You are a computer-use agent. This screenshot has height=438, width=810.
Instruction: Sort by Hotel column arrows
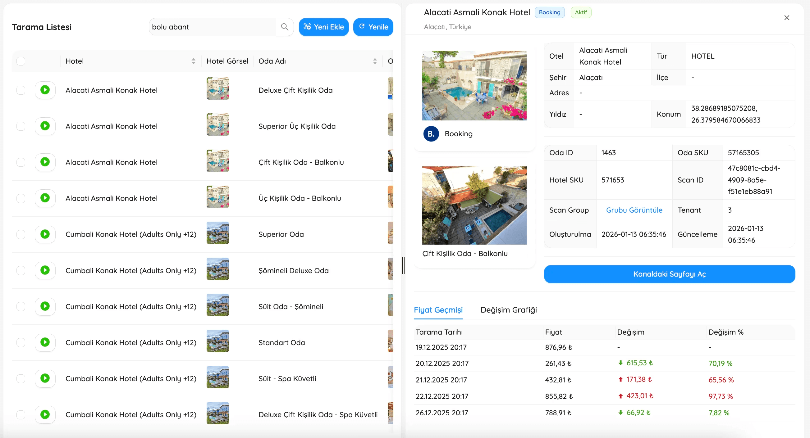click(x=193, y=61)
